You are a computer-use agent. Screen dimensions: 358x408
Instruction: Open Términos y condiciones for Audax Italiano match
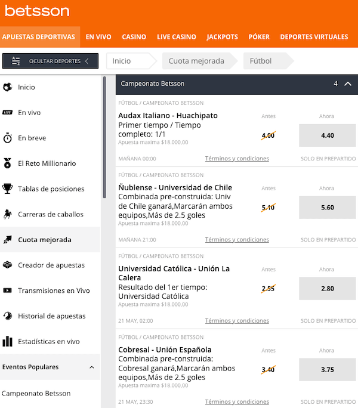tap(237, 159)
